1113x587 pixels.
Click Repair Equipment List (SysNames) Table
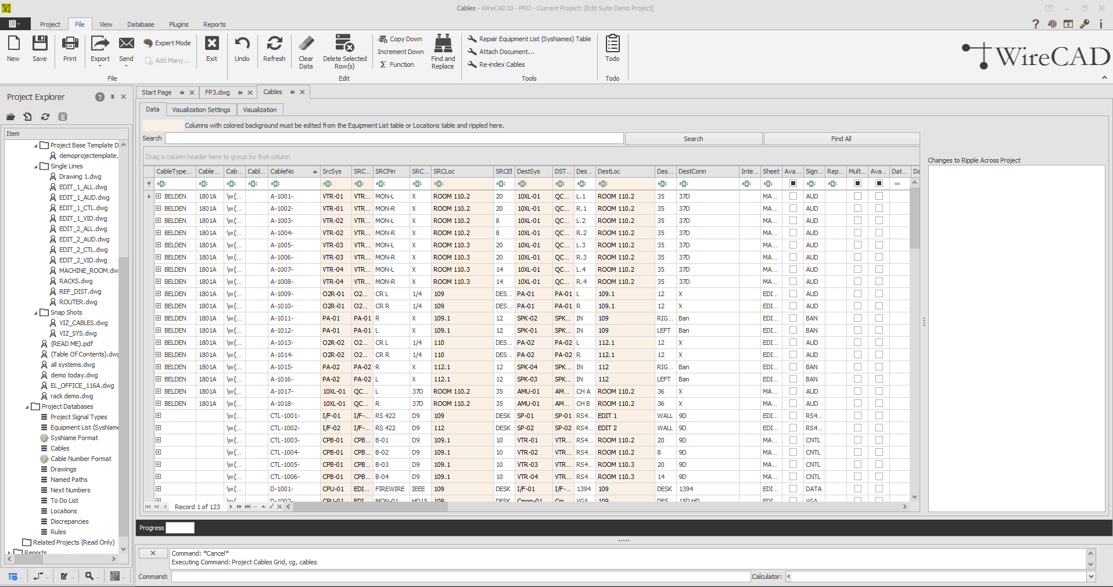pyautogui.click(x=529, y=39)
